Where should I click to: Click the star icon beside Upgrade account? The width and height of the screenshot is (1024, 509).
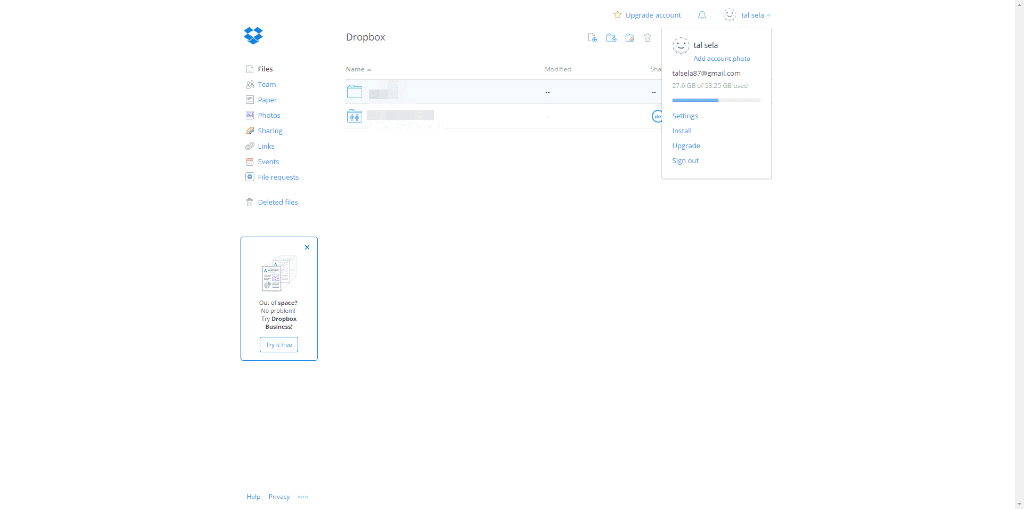tap(618, 15)
